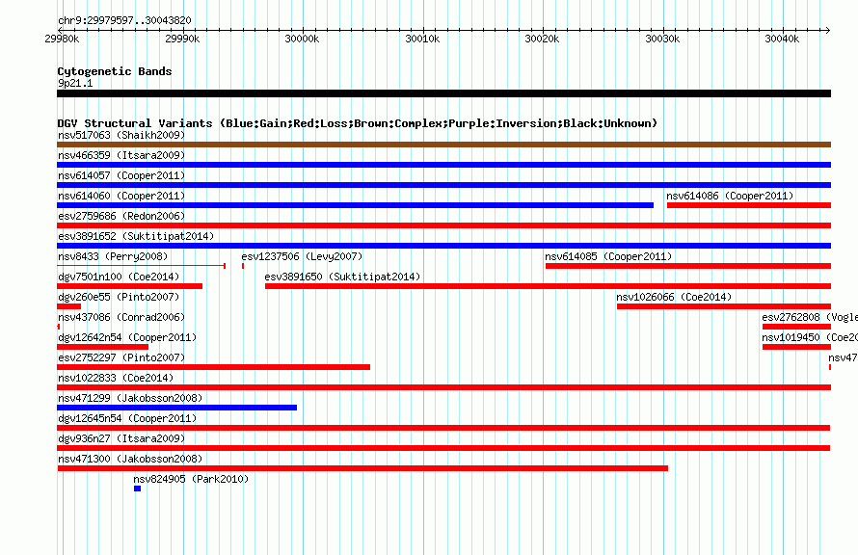This screenshot has width=858, height=555.
Task: Click the nsv517063 (Shaikh2009) brown variant bar
Action: click(x=443, y=145)
